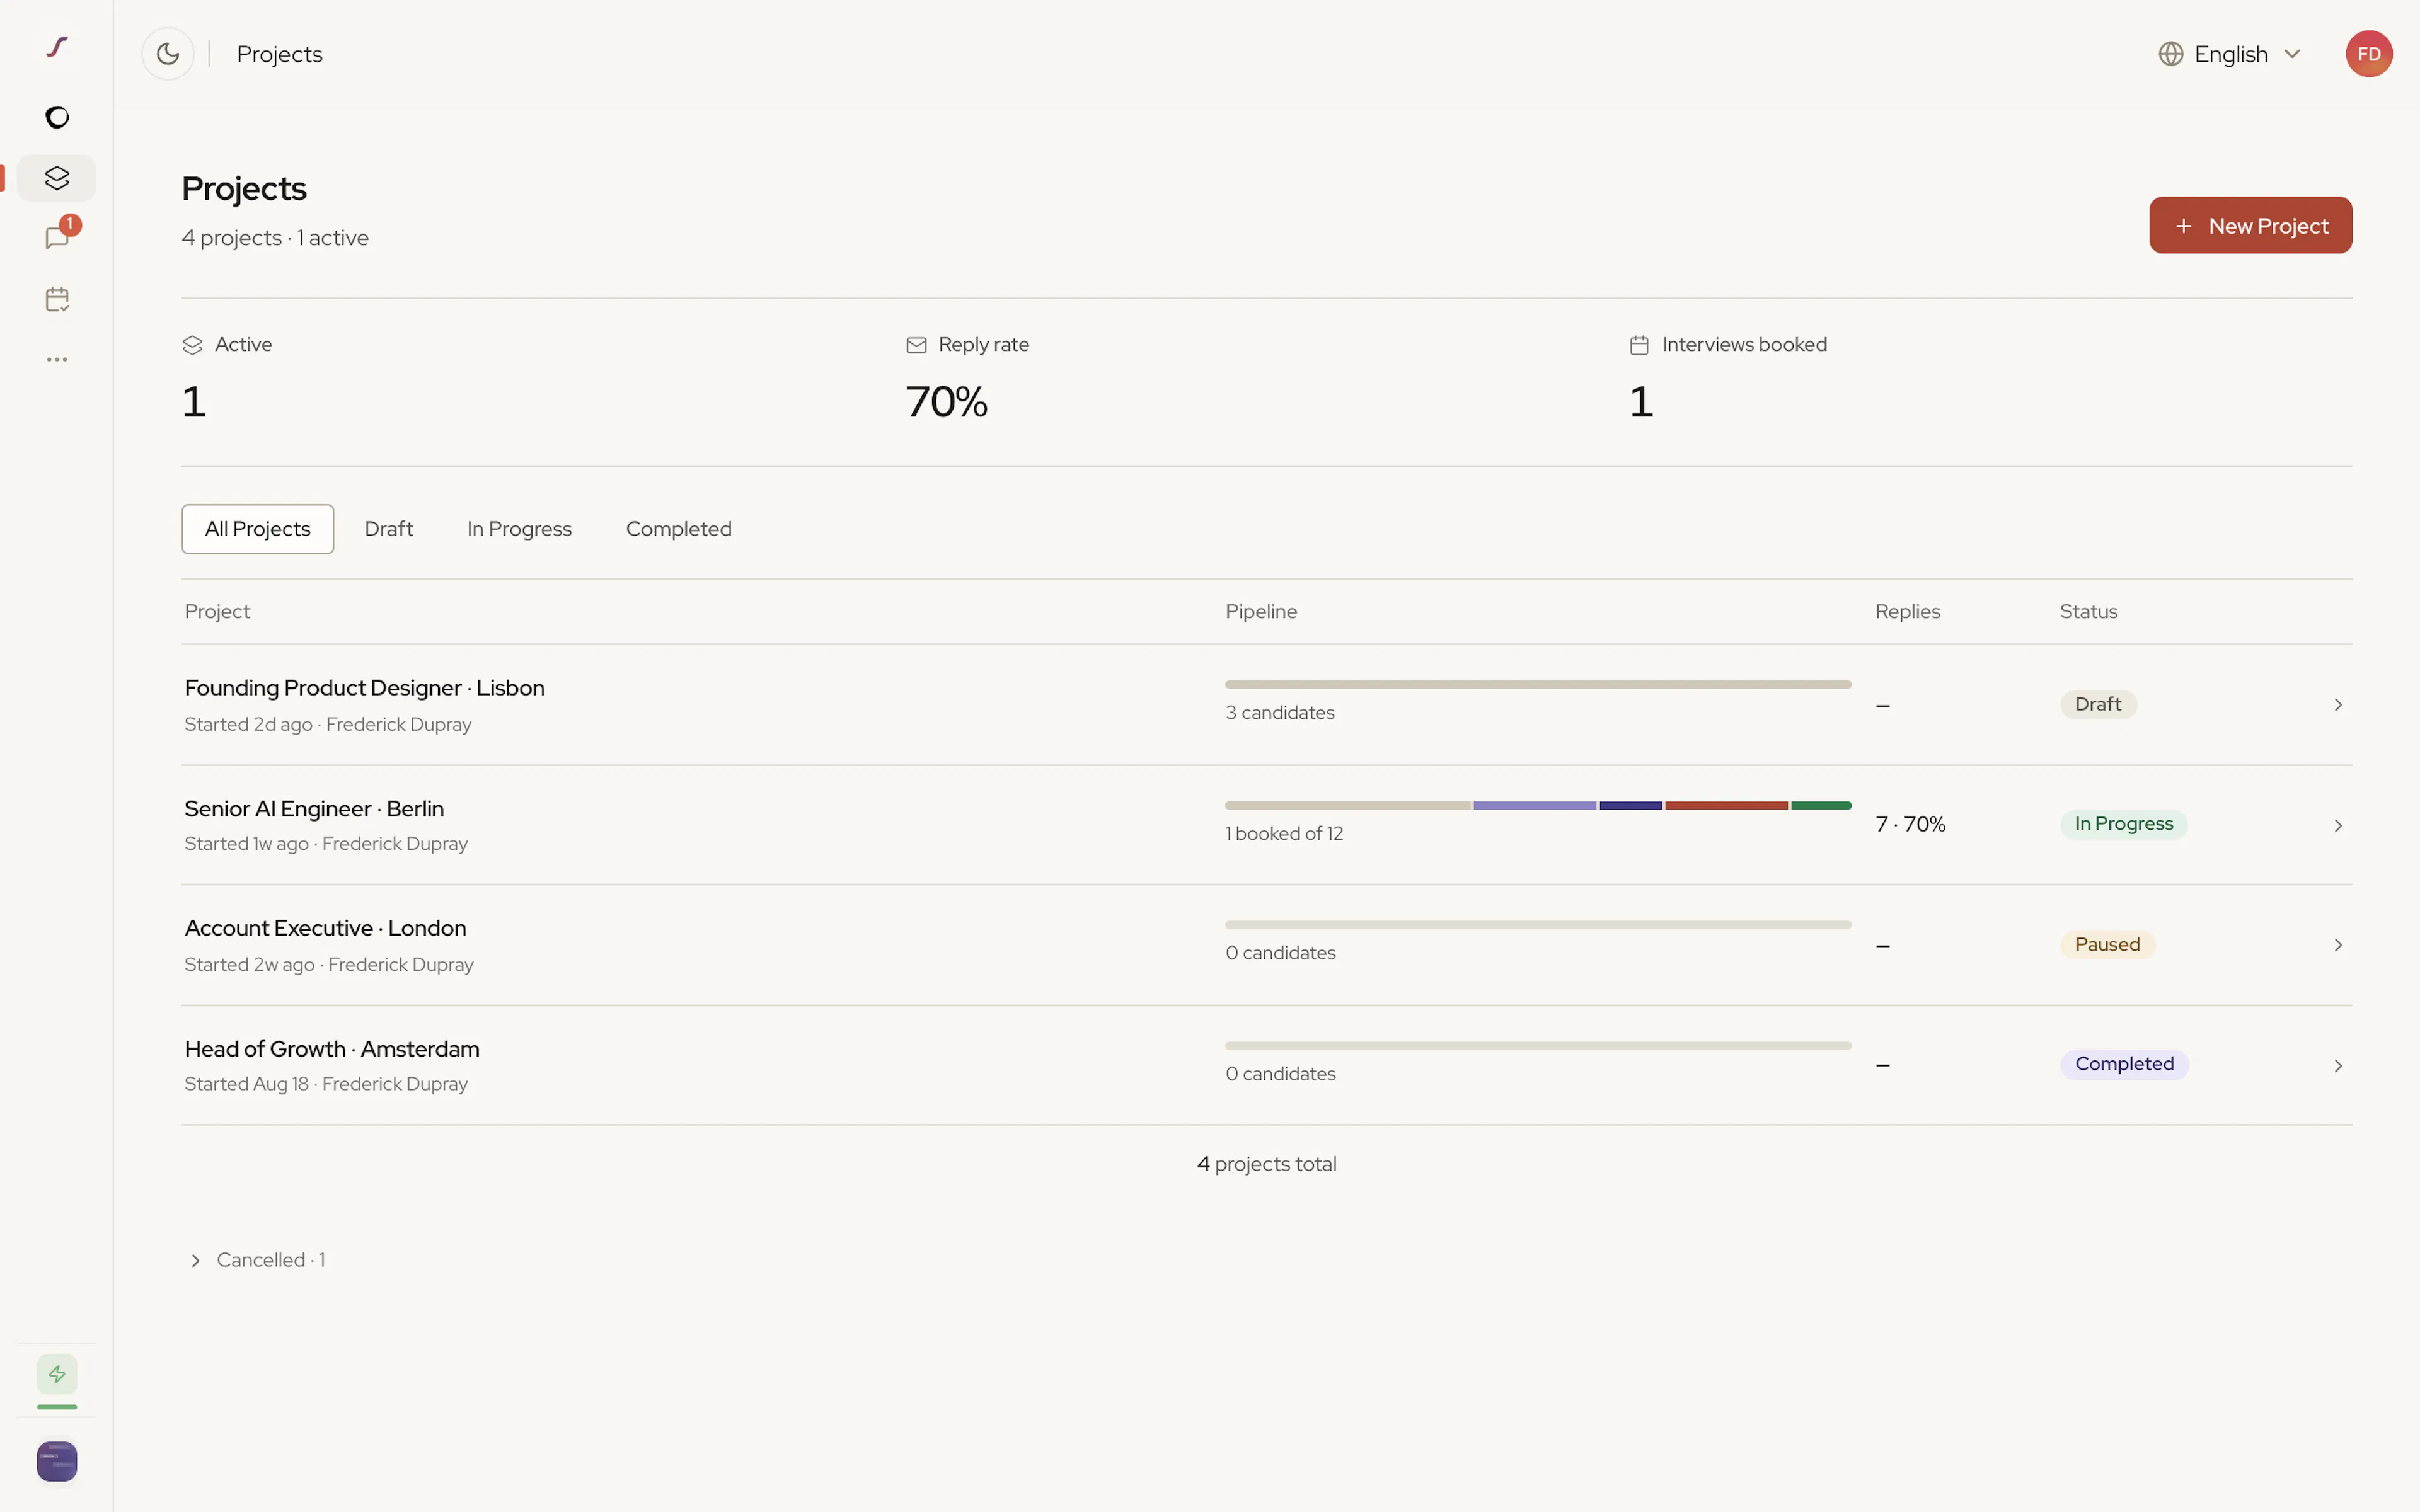Select the stacked layers Projects sidebar icon

[57, 178]
